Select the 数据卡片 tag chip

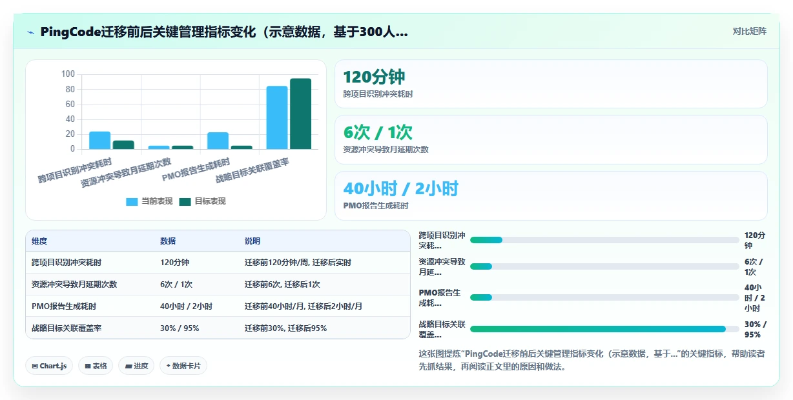183,366
